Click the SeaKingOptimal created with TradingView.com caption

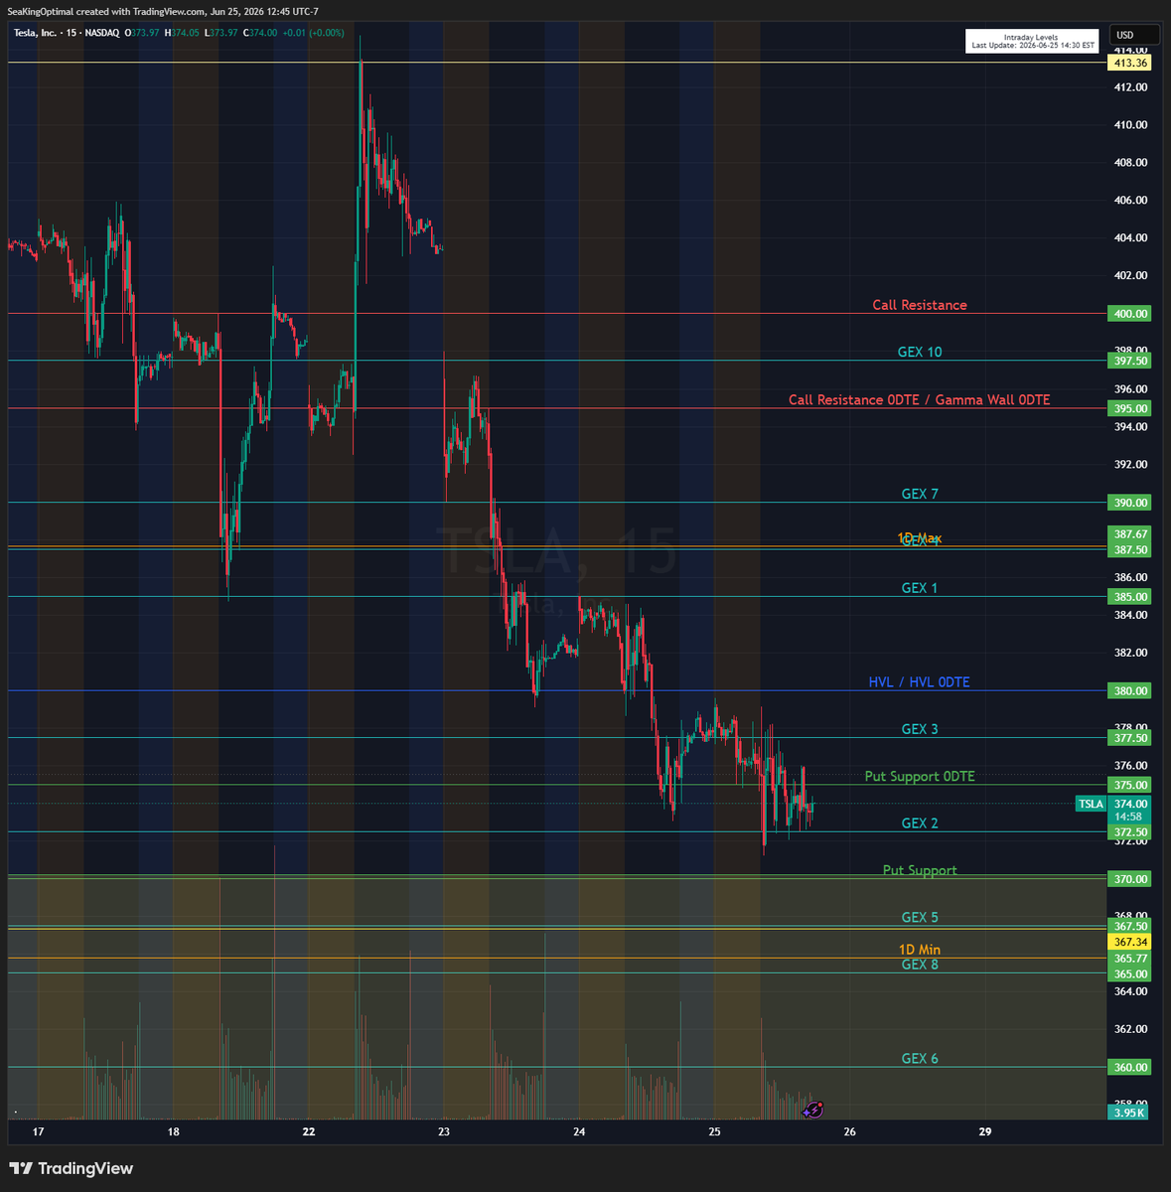pyautogui.click(x=108, y=12)
